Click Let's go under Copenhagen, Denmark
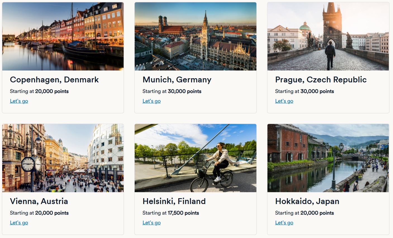 click(x=19, y=101)
